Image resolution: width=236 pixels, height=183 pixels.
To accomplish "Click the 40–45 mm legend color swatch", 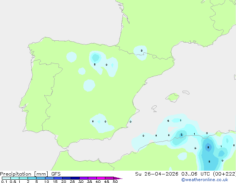I will (x=101, y=178).
